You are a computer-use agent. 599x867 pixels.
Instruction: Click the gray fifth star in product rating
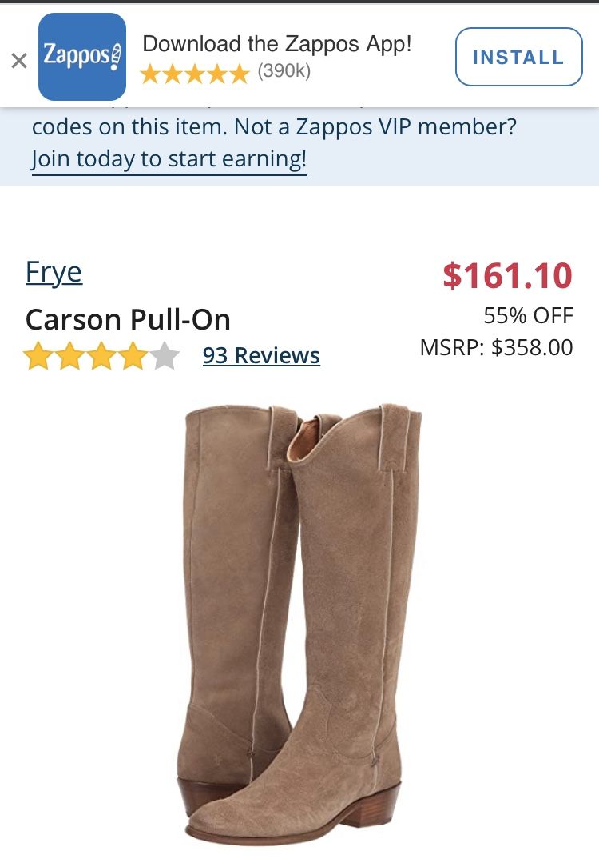[165, 356]
